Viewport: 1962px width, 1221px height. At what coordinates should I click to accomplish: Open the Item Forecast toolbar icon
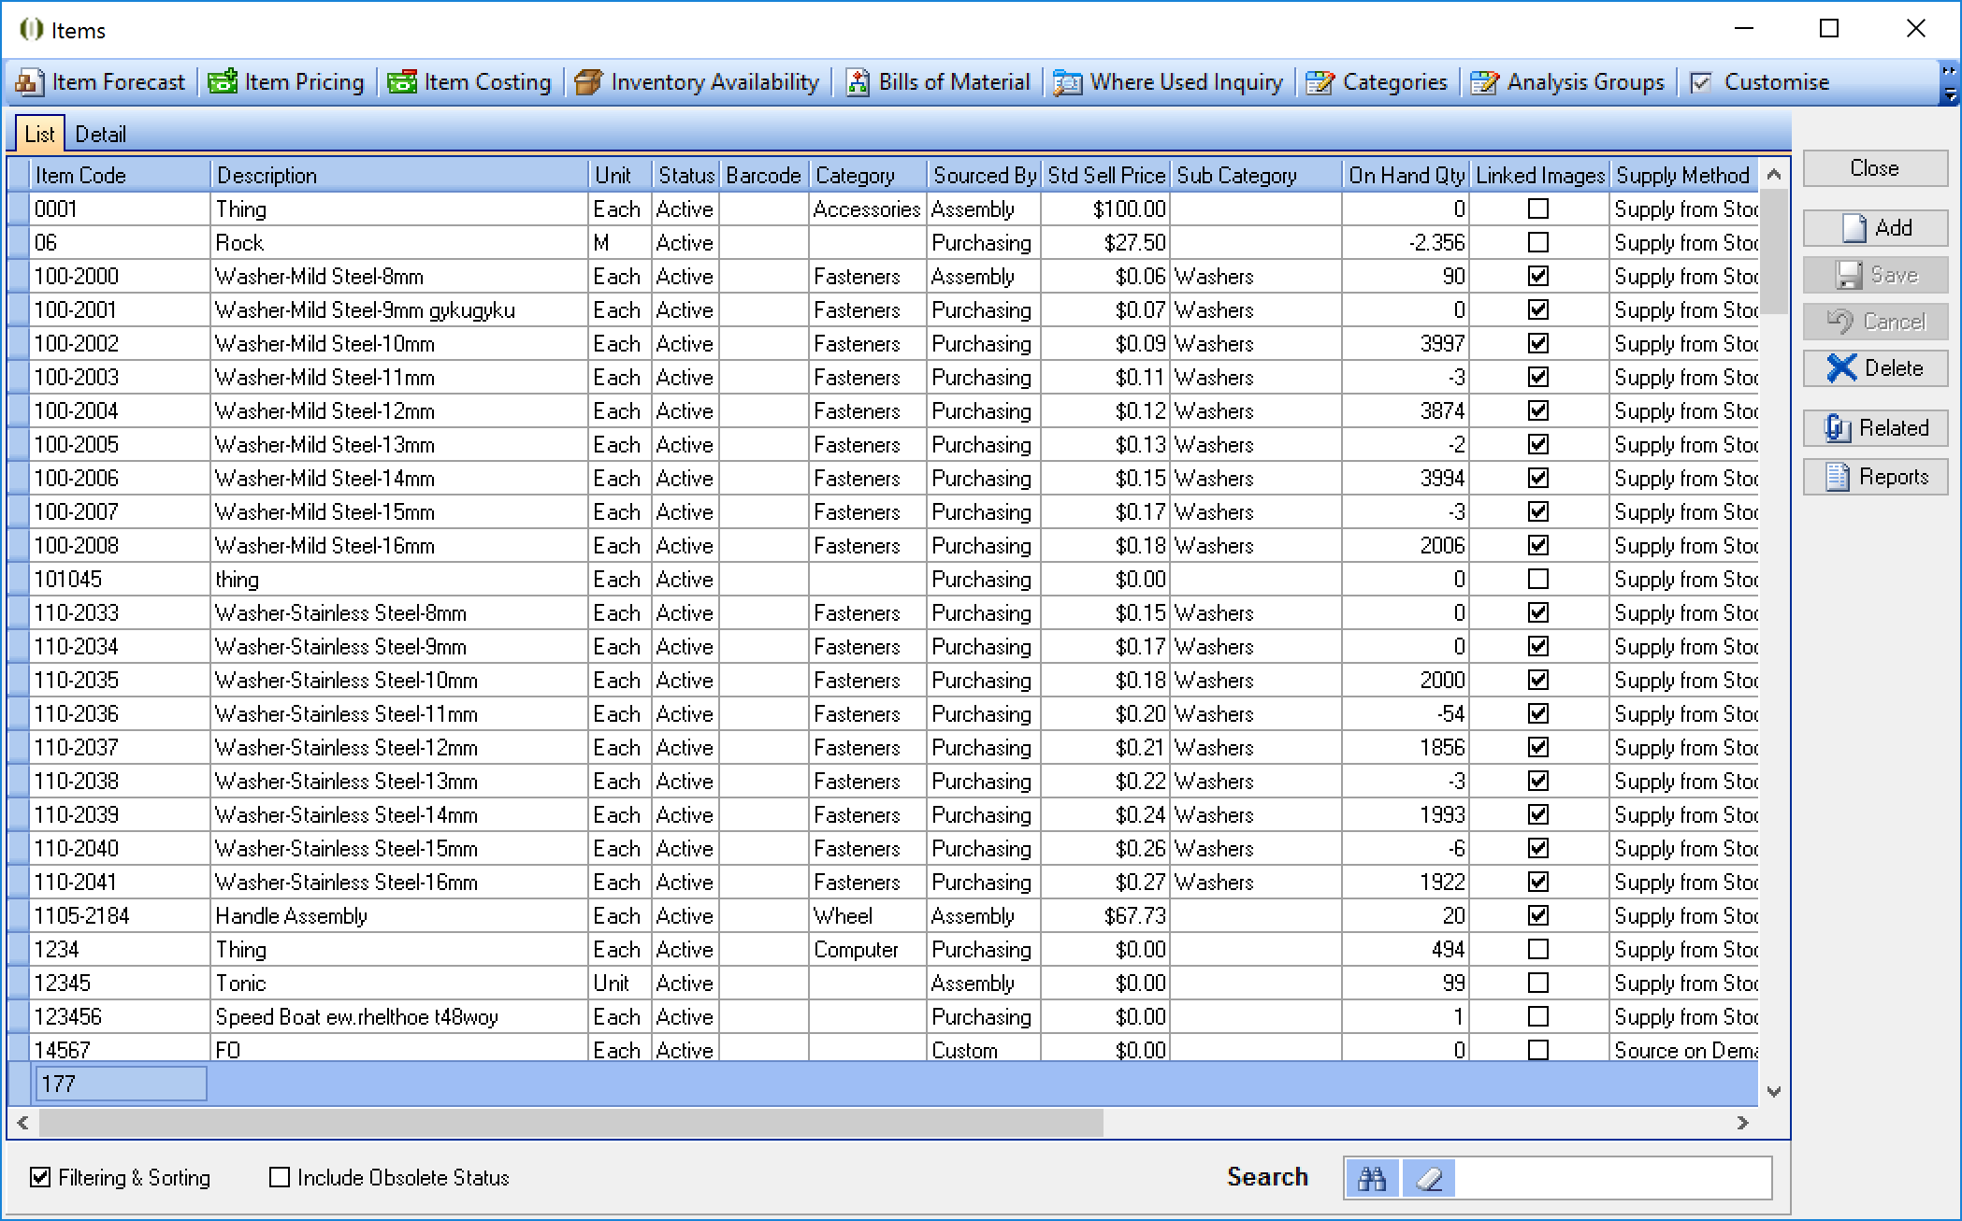coord(29,83)
